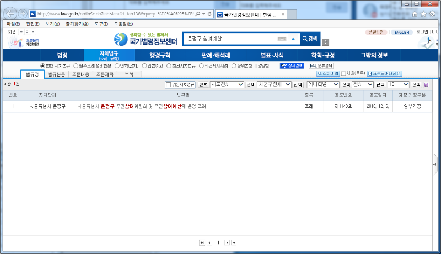Open favorites with the star icon
Image resolution: width=441 pixels, height=254 pixels.
coord(423,14)
